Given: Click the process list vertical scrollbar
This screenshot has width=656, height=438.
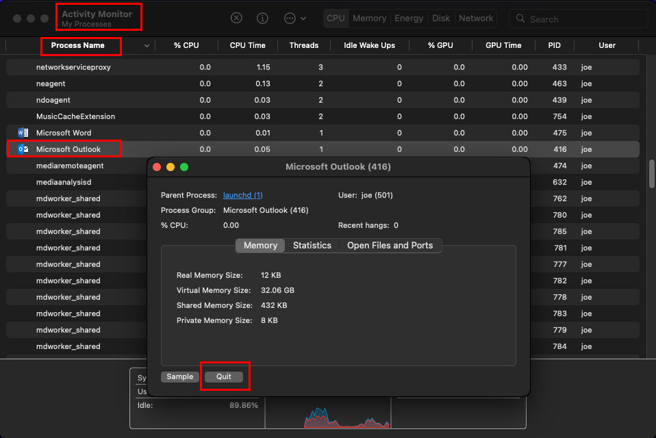Looking at the screenshot, I should 651,174.
